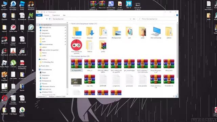Open Explorer help question mark
The width and height of the screenshot is (217, 122).
coord(177,15)
